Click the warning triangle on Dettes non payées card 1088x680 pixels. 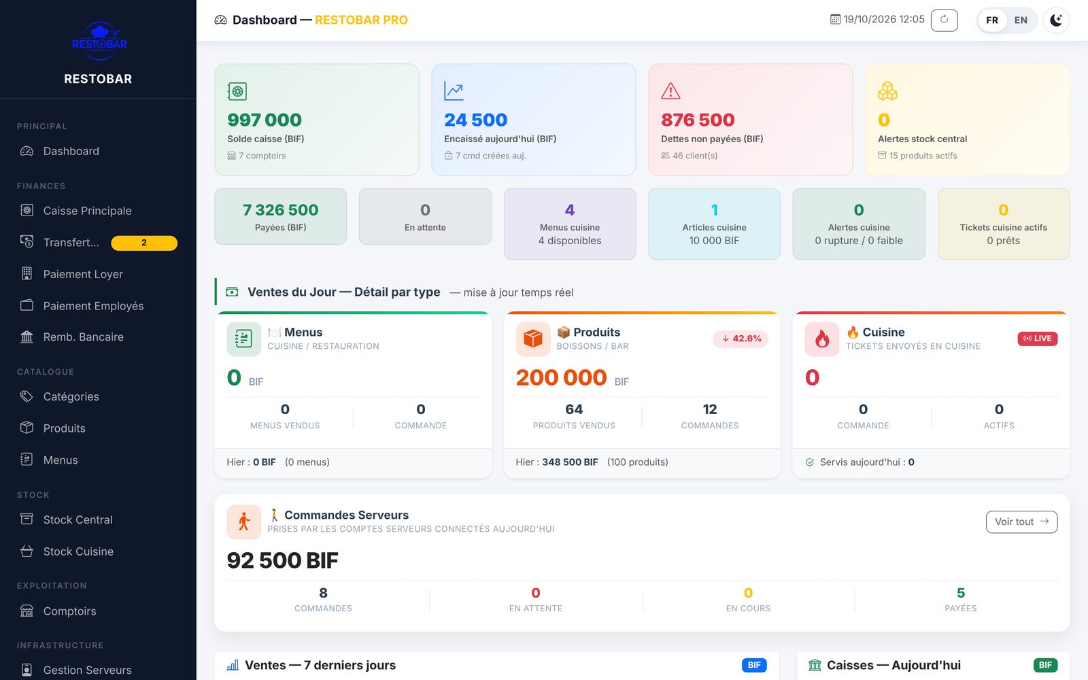pos(670,91)
